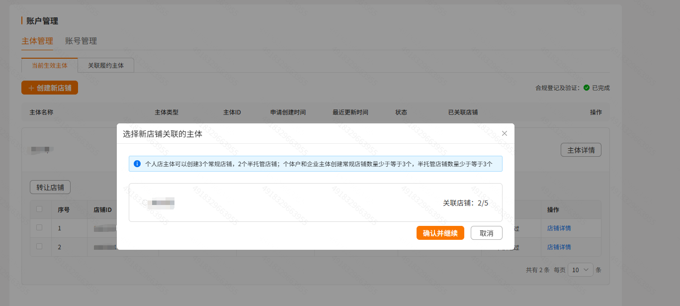This screenshot has width=680, height=306.
Task: Switch to the 账号管理 tab
Action: point(81,41)
